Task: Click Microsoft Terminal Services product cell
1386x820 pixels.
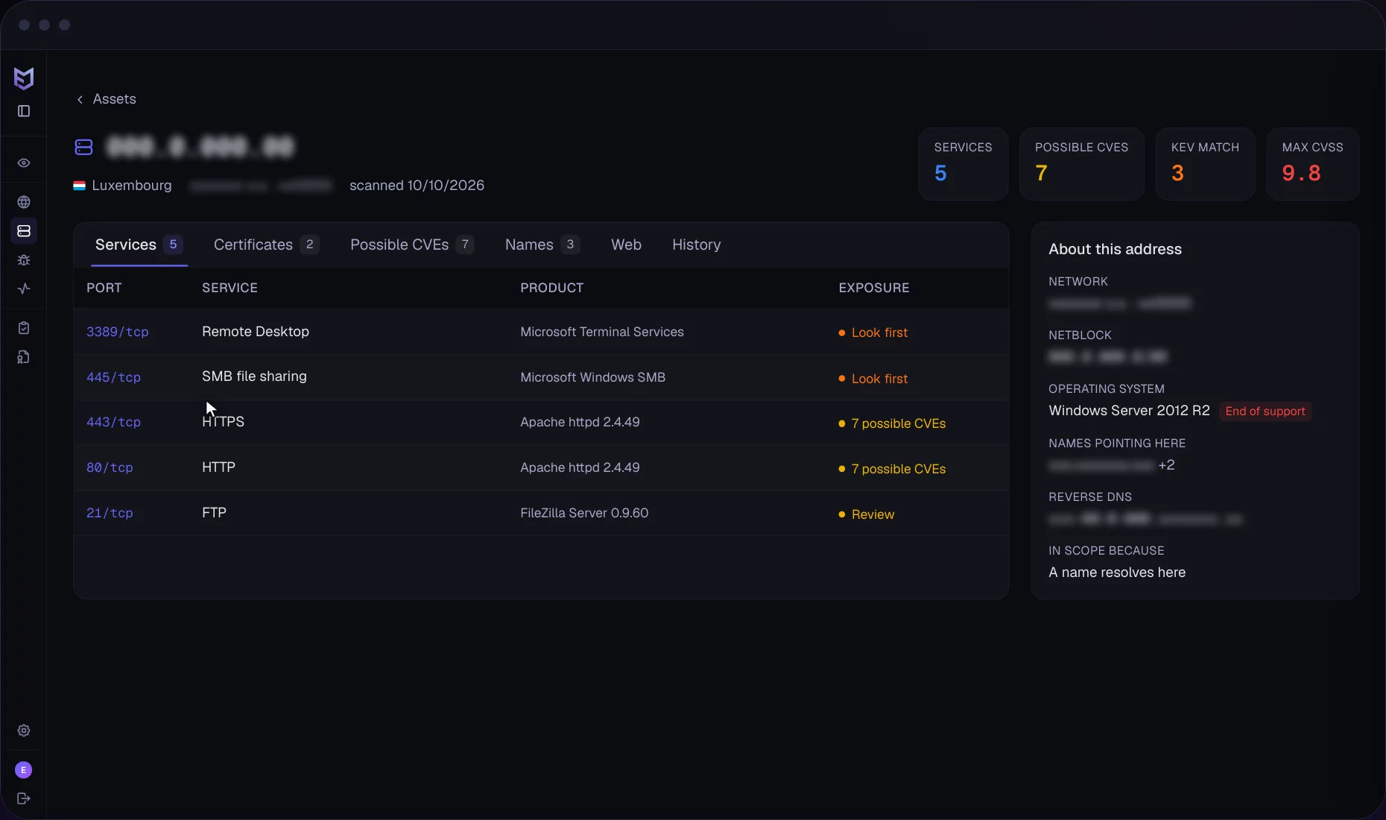Action: click(602, 332)
